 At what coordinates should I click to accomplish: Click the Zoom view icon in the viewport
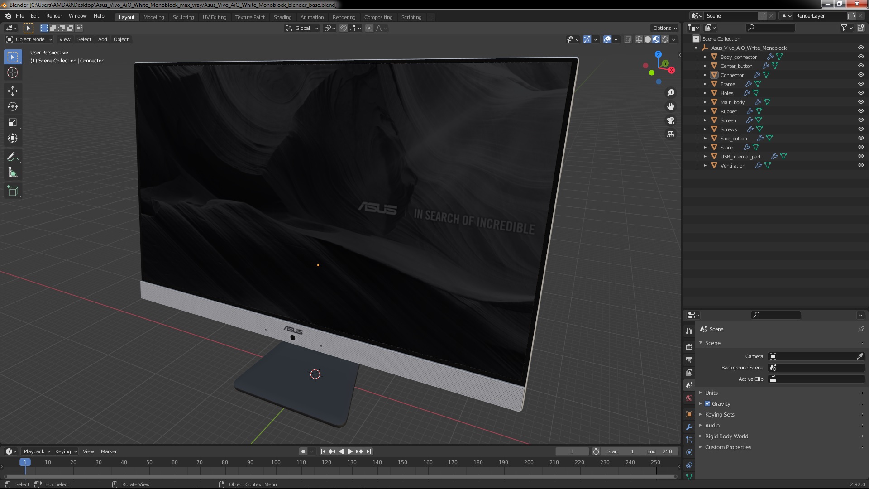(x=671, y=93)
